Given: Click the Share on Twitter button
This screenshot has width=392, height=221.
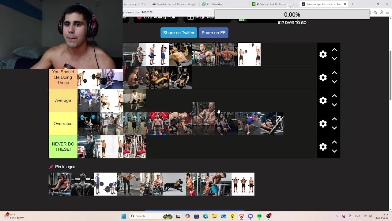Looking at the screenshot, I should pyautogui.click(x=179, y=33).
